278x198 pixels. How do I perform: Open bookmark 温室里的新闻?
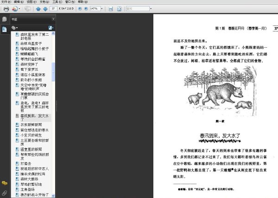tap(31, 149)
